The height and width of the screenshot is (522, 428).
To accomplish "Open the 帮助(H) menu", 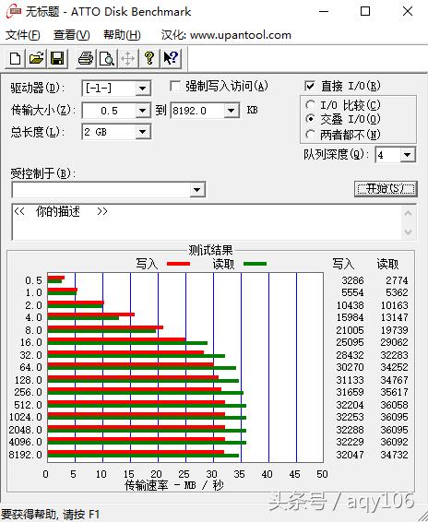I will [122, 35].
